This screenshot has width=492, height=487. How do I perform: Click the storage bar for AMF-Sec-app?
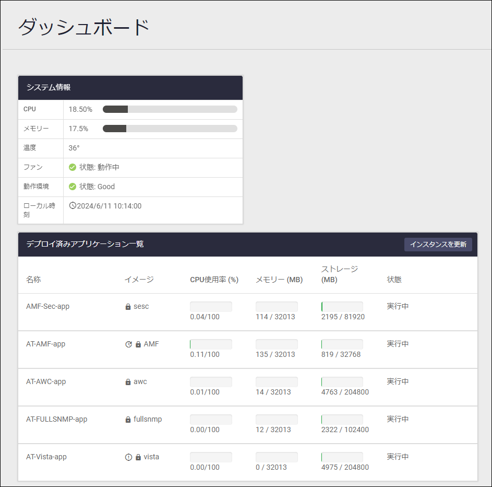tap(342, 307)
